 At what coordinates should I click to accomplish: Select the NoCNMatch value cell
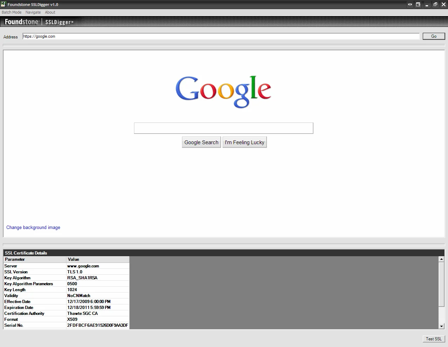(x=98, y=296)
